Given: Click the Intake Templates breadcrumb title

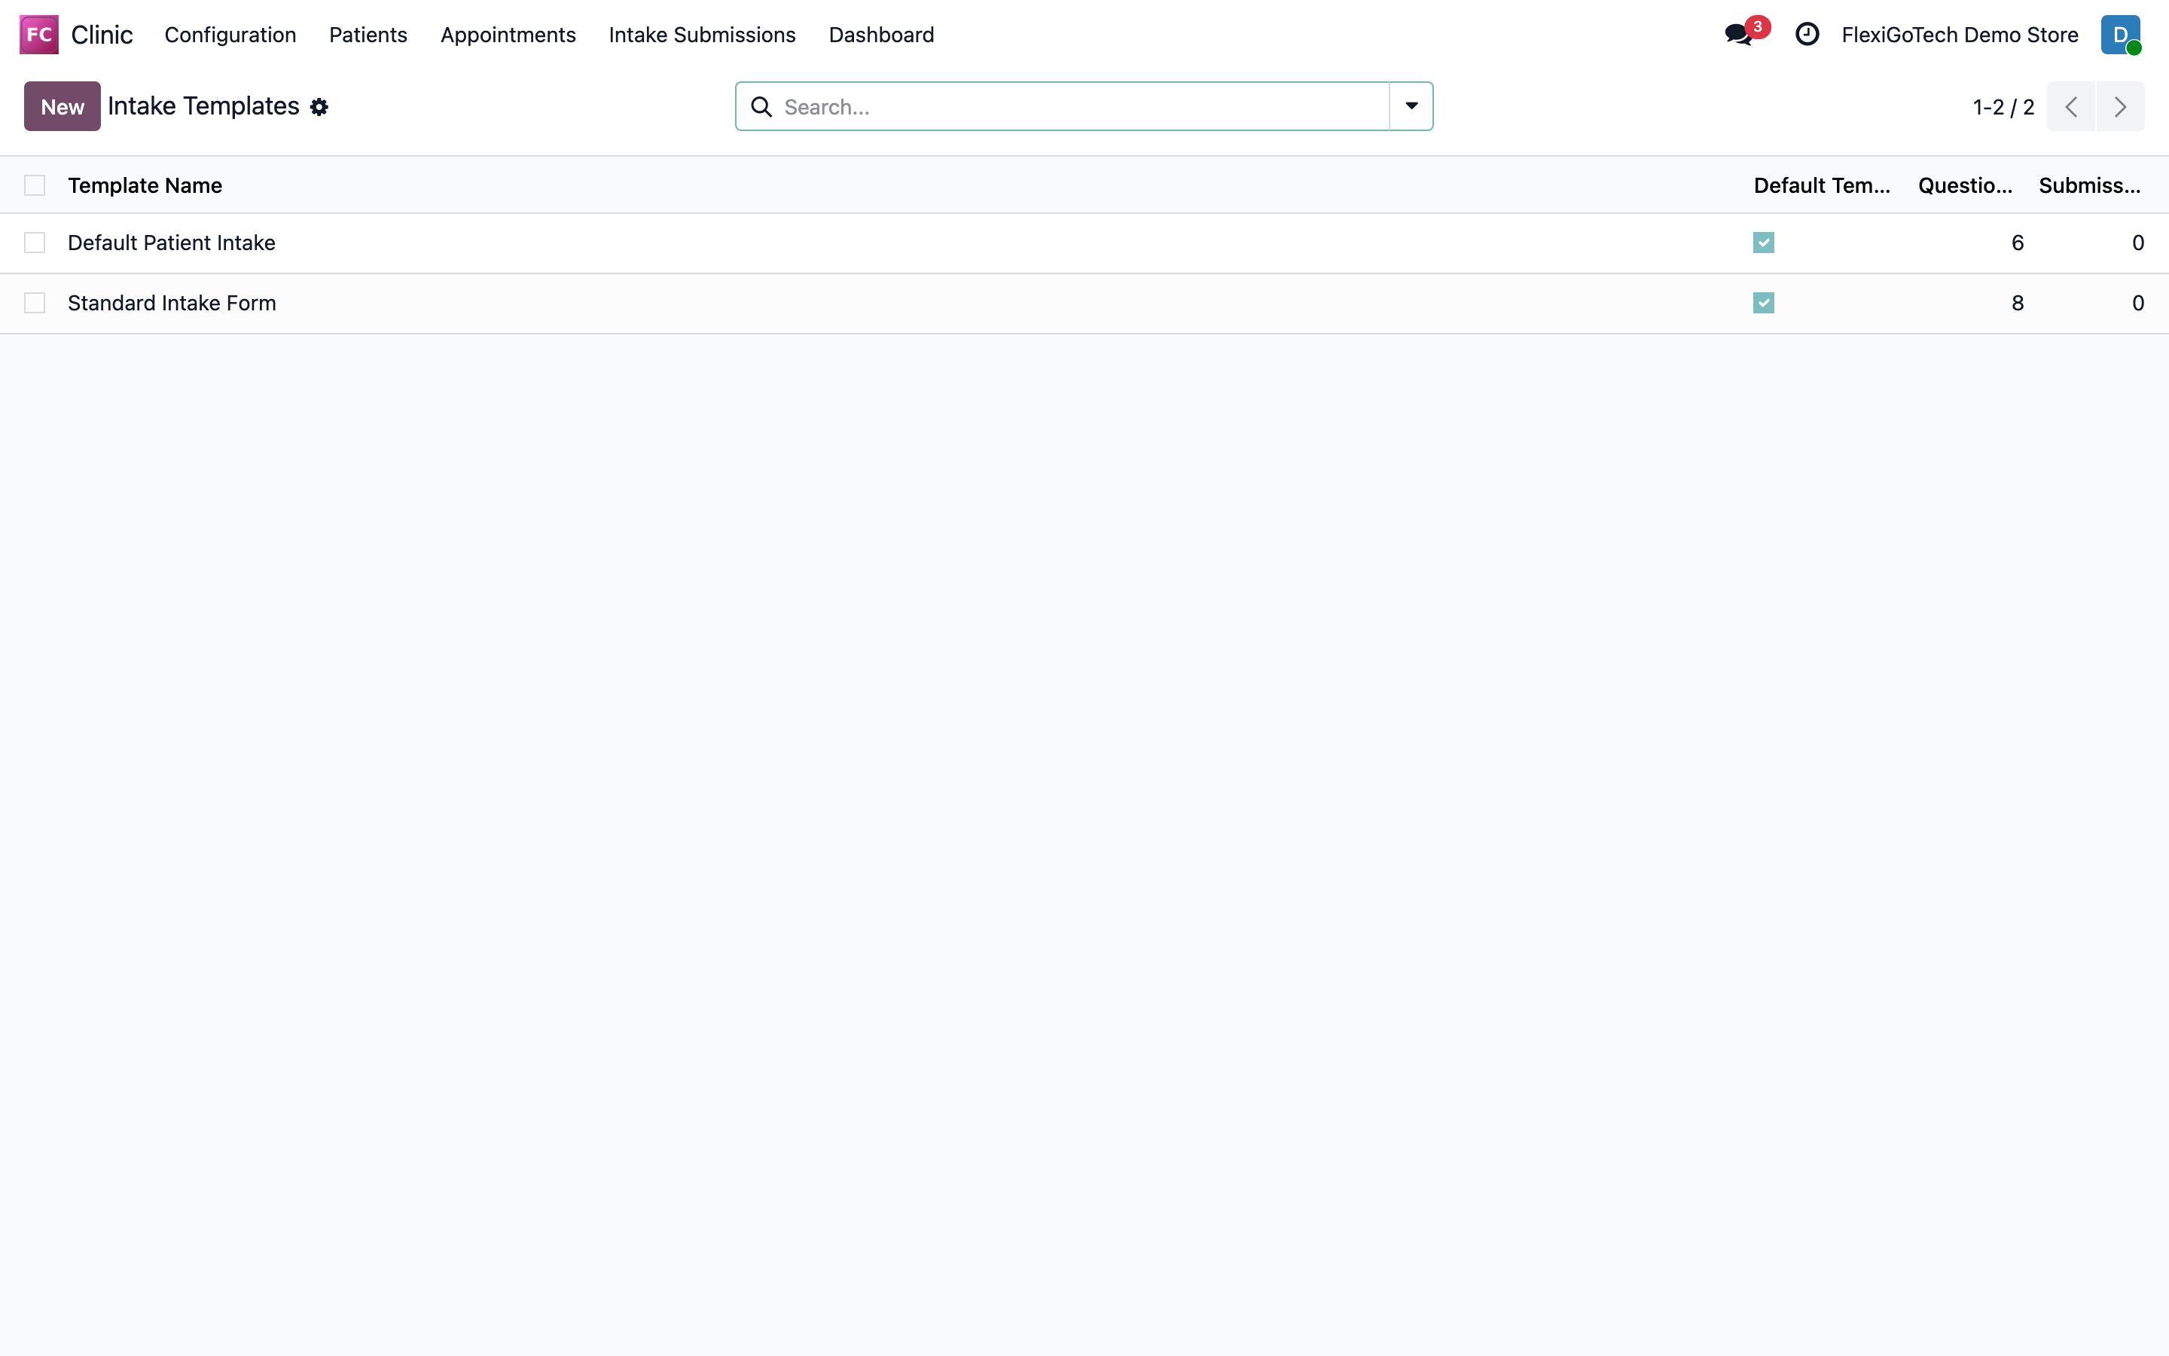Looking at the screenshot, I should [203, 105].
